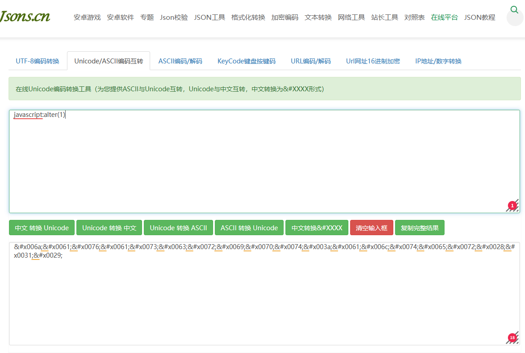Click the Json校验 navigation link

(174, 17)
